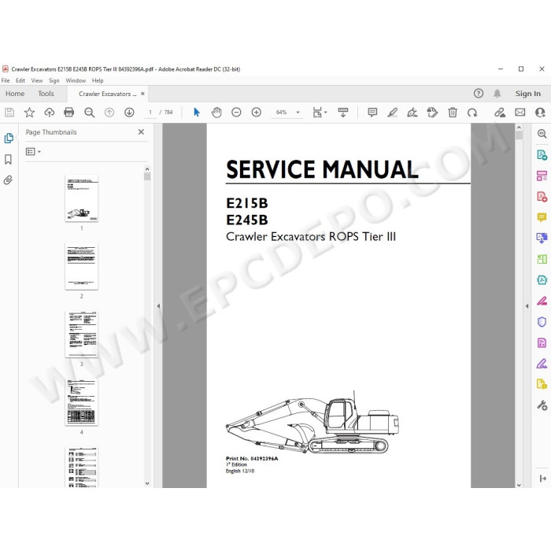Open the Window menu
This screenshot has height=551, width=551.
(76, 80)
